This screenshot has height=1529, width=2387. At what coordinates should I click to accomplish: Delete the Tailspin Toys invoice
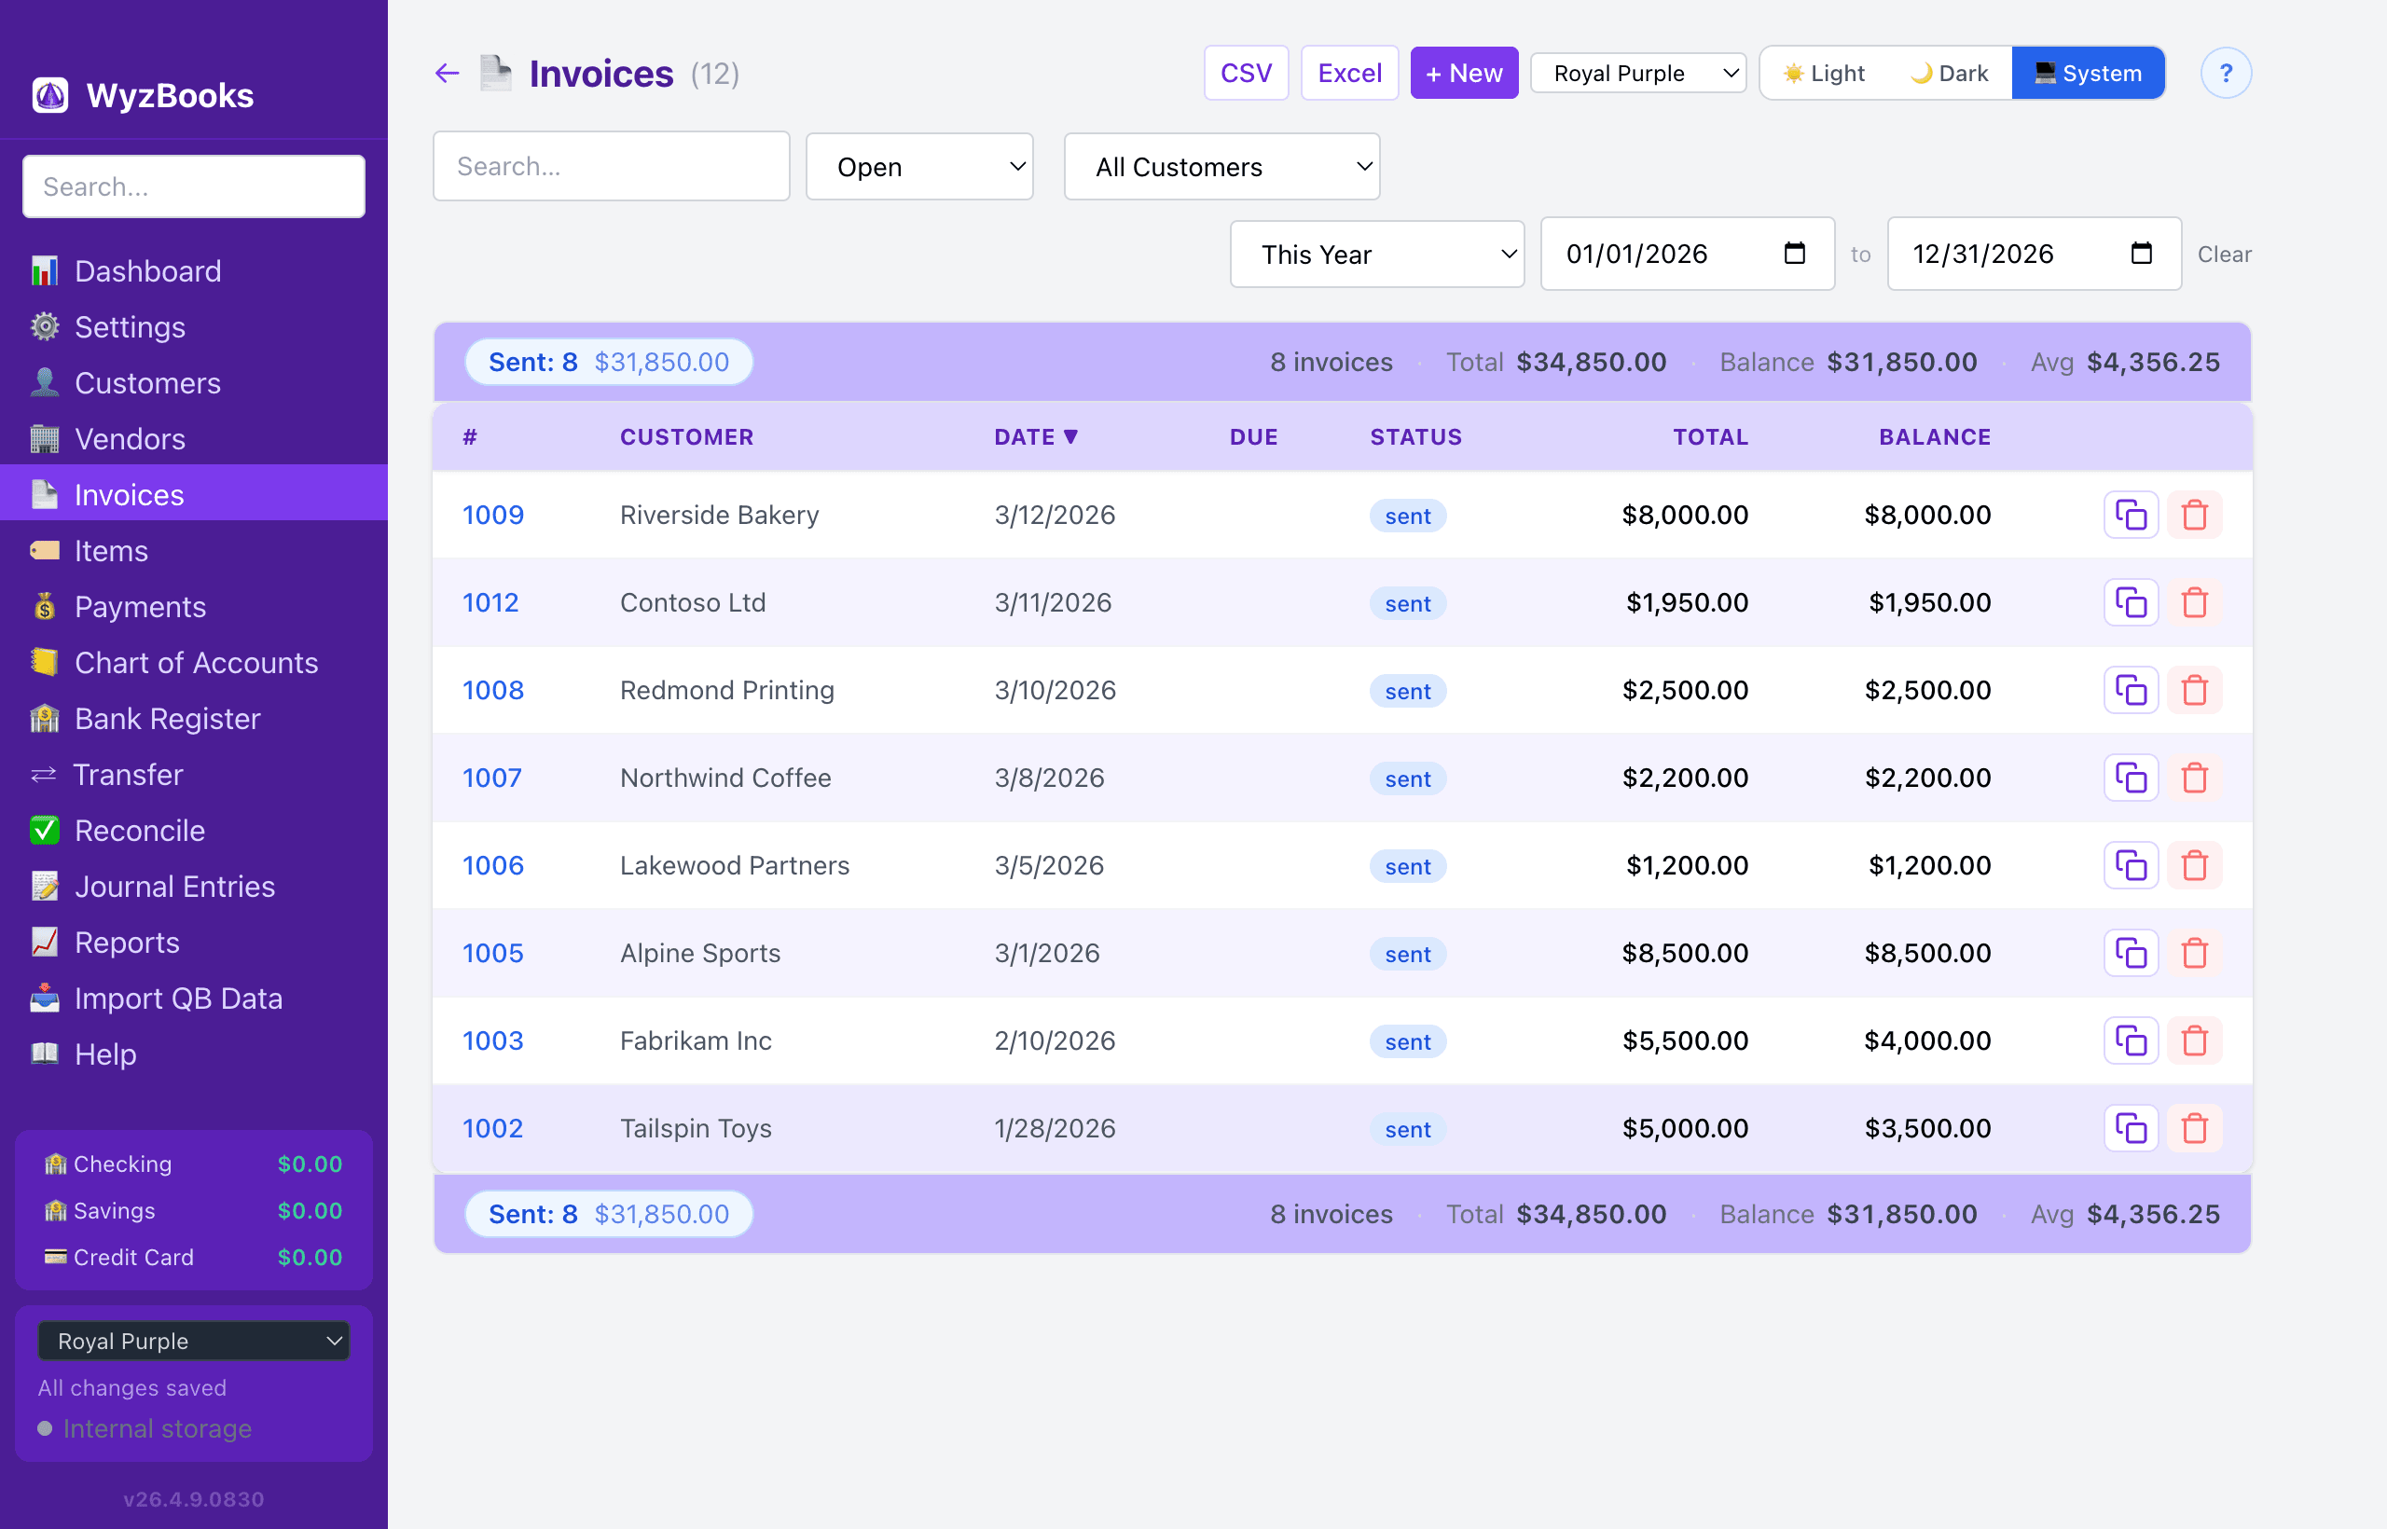pos(2195,1128)
